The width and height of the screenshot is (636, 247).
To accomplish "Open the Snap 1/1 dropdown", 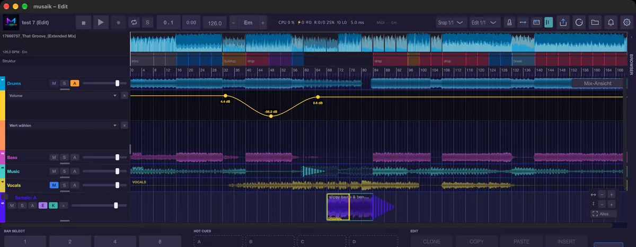I will [x=451, y=23].
